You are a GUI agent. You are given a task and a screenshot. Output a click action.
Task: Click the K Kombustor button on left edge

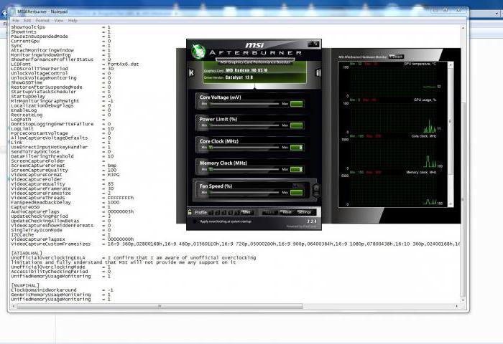click(190, 72)
